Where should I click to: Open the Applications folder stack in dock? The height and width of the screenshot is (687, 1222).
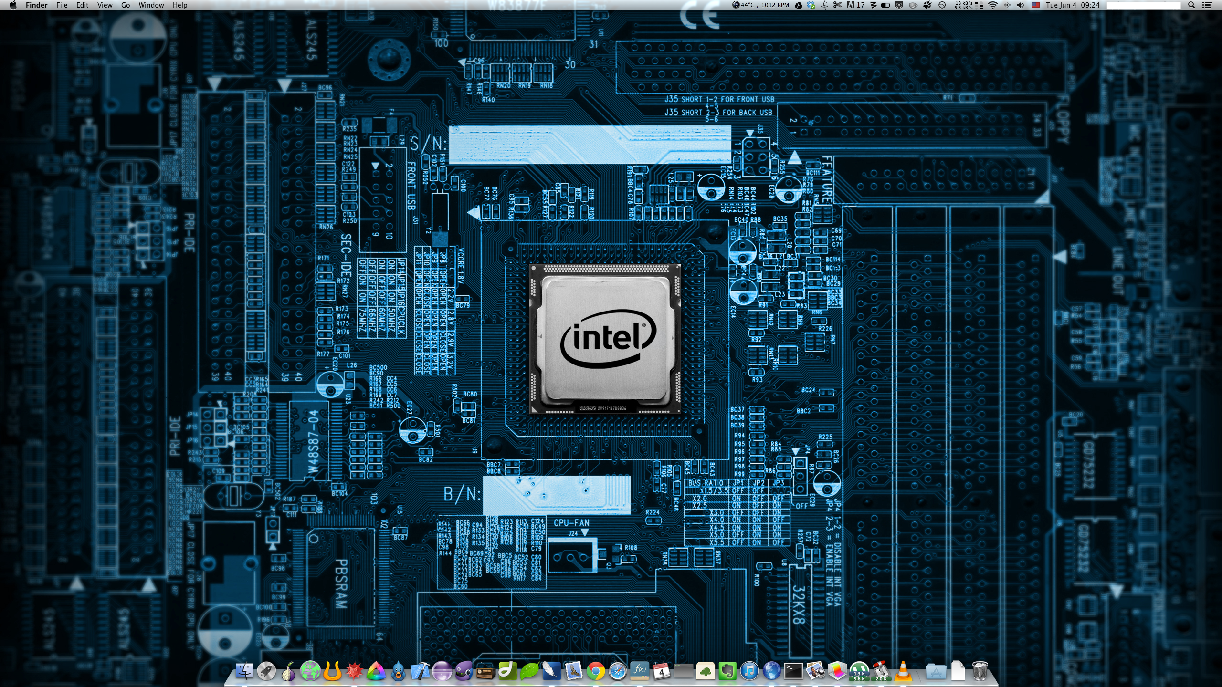pyautogui.click(x=936, y=671)
